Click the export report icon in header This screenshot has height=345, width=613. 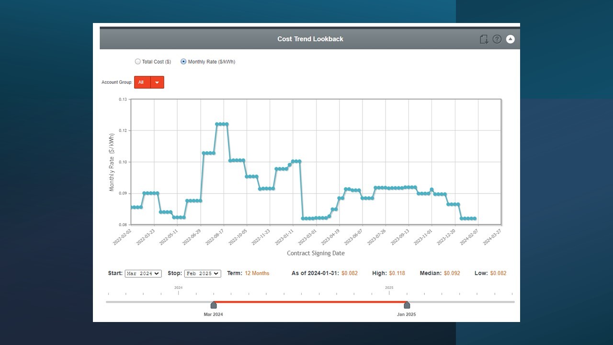(x=484, y=39)
